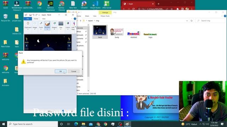227x127 pixels.
Task: Expand the Clipboard dropdown arrow
Action: 28,29
